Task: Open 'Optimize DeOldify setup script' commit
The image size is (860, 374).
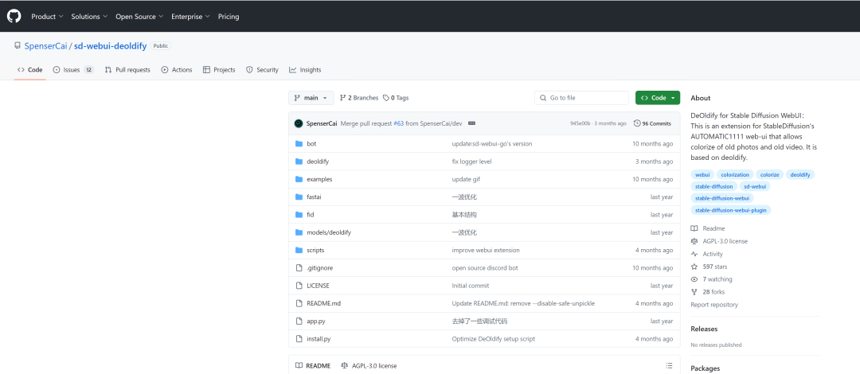Action: point(494,339)
